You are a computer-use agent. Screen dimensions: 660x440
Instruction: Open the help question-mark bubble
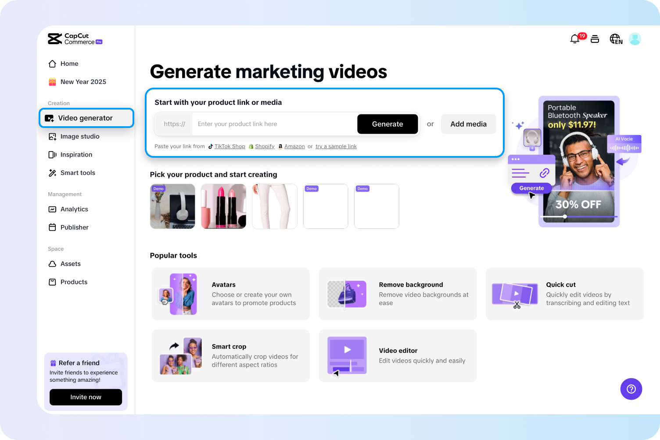631,389
